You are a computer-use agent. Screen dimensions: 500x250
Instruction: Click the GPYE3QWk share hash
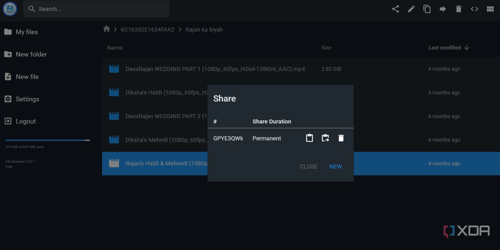[x=228, y=138]
